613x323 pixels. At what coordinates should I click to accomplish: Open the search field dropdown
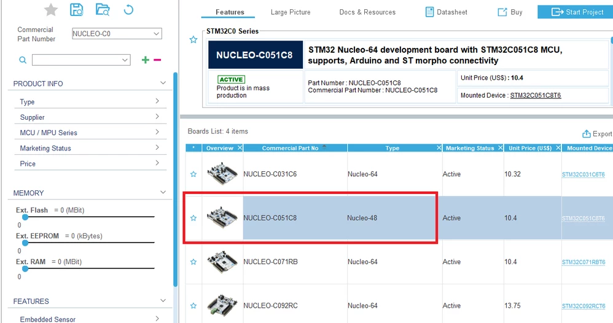tap(125, 60)
